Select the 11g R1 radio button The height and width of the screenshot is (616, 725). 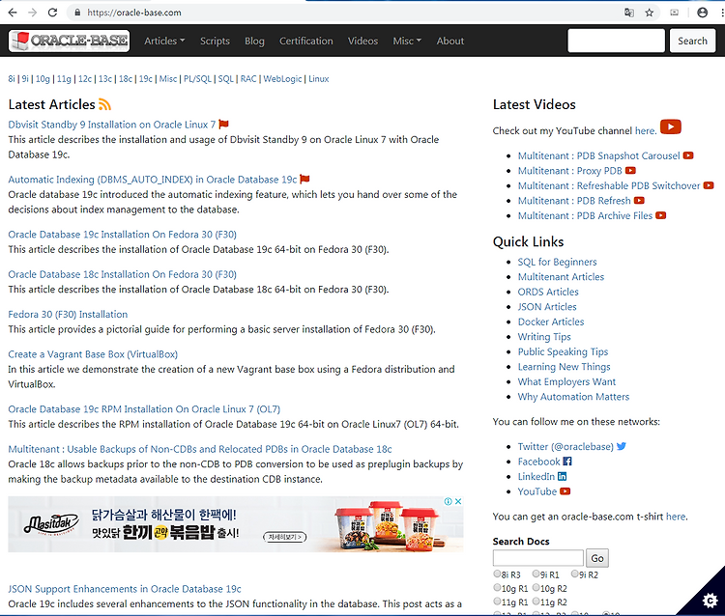point(497,602)
